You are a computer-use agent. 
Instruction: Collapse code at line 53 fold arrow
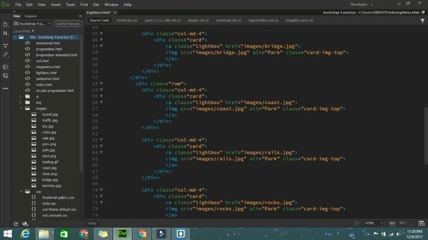coord(101,83)
